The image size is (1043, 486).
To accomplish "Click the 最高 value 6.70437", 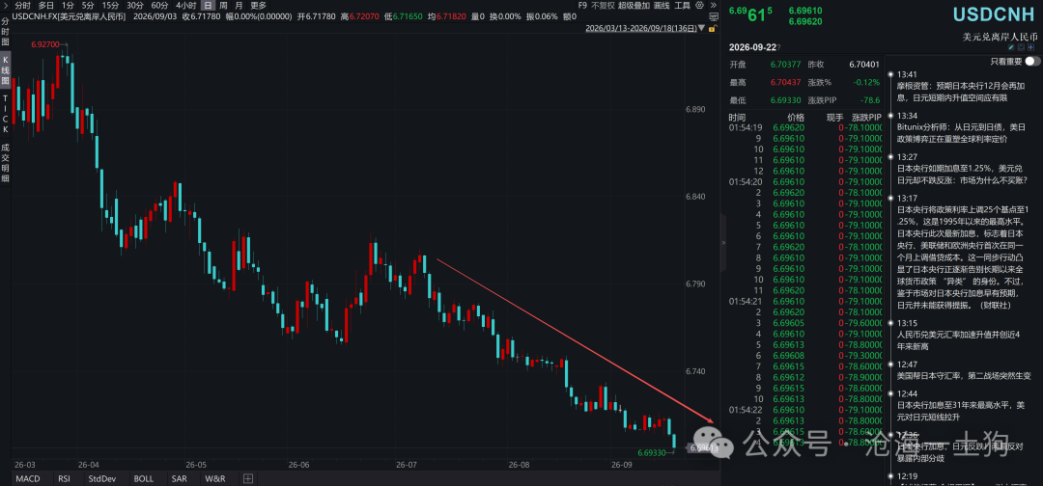I will [784, 82].
